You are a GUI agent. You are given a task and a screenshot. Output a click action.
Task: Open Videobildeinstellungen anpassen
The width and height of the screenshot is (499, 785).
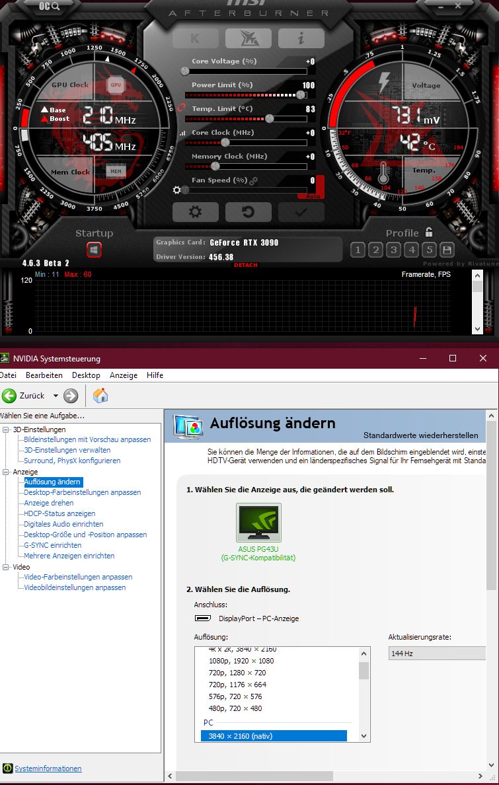pyautogui.click(x=75, y=587)
